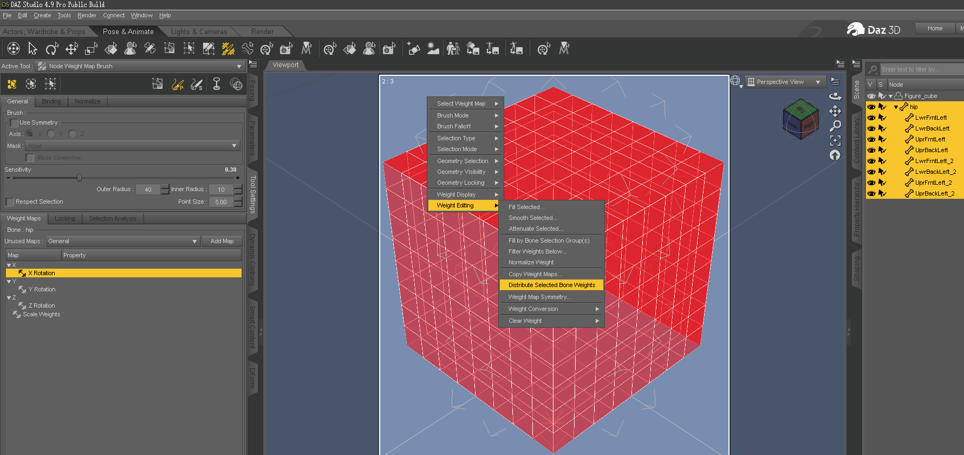Select the Scale Weights map row

[x=123, y=314]
